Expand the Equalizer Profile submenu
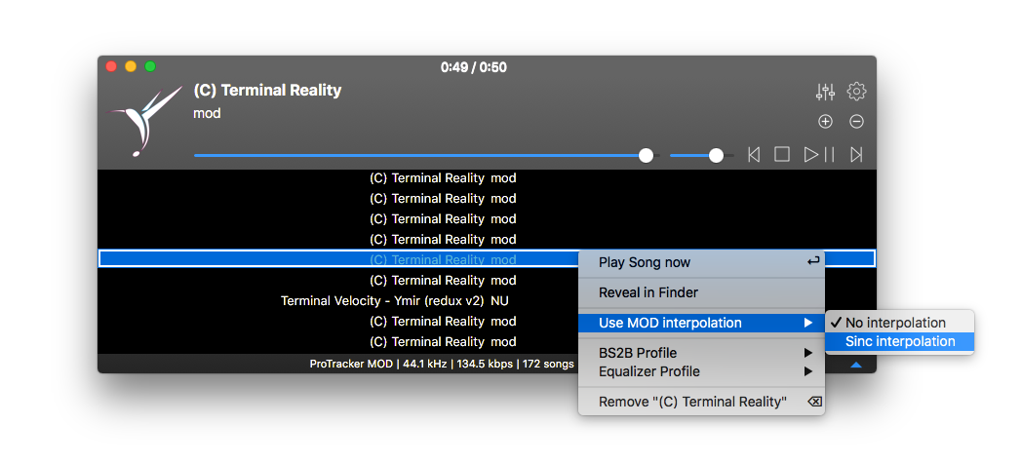 [x=701, y=371]
